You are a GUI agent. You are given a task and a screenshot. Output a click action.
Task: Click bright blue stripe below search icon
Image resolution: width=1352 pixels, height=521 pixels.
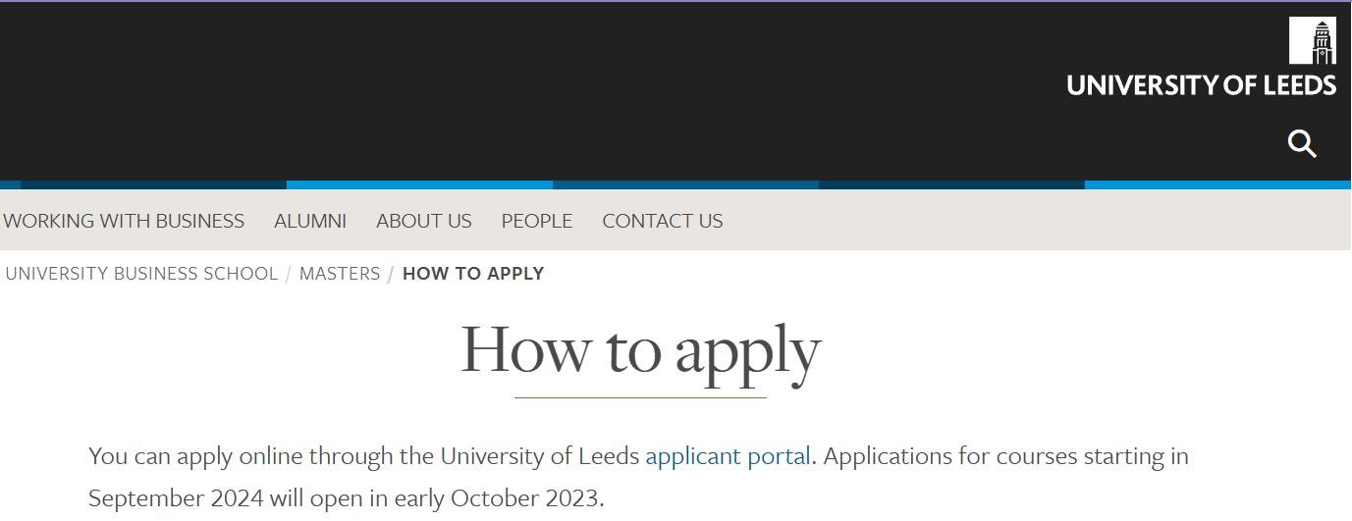point(1218,184)
